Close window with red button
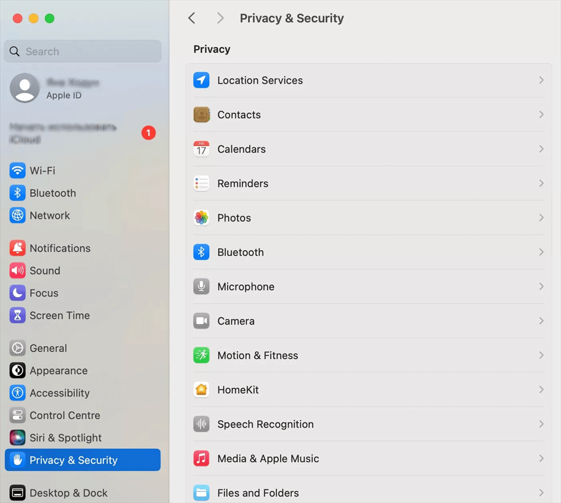561x503 pixels. 18,18
